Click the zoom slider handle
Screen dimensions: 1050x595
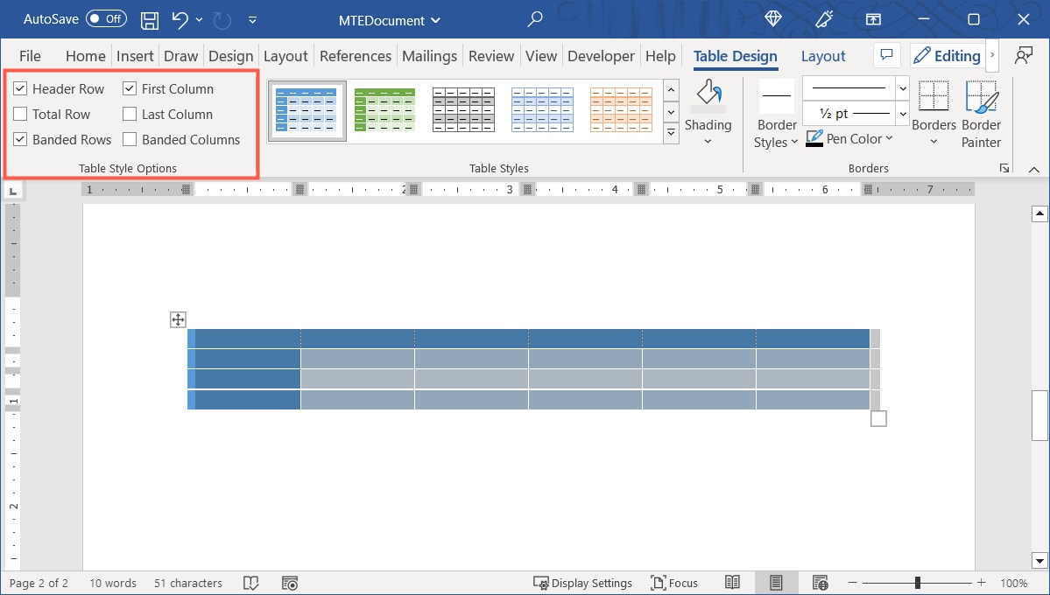point(918,583)
